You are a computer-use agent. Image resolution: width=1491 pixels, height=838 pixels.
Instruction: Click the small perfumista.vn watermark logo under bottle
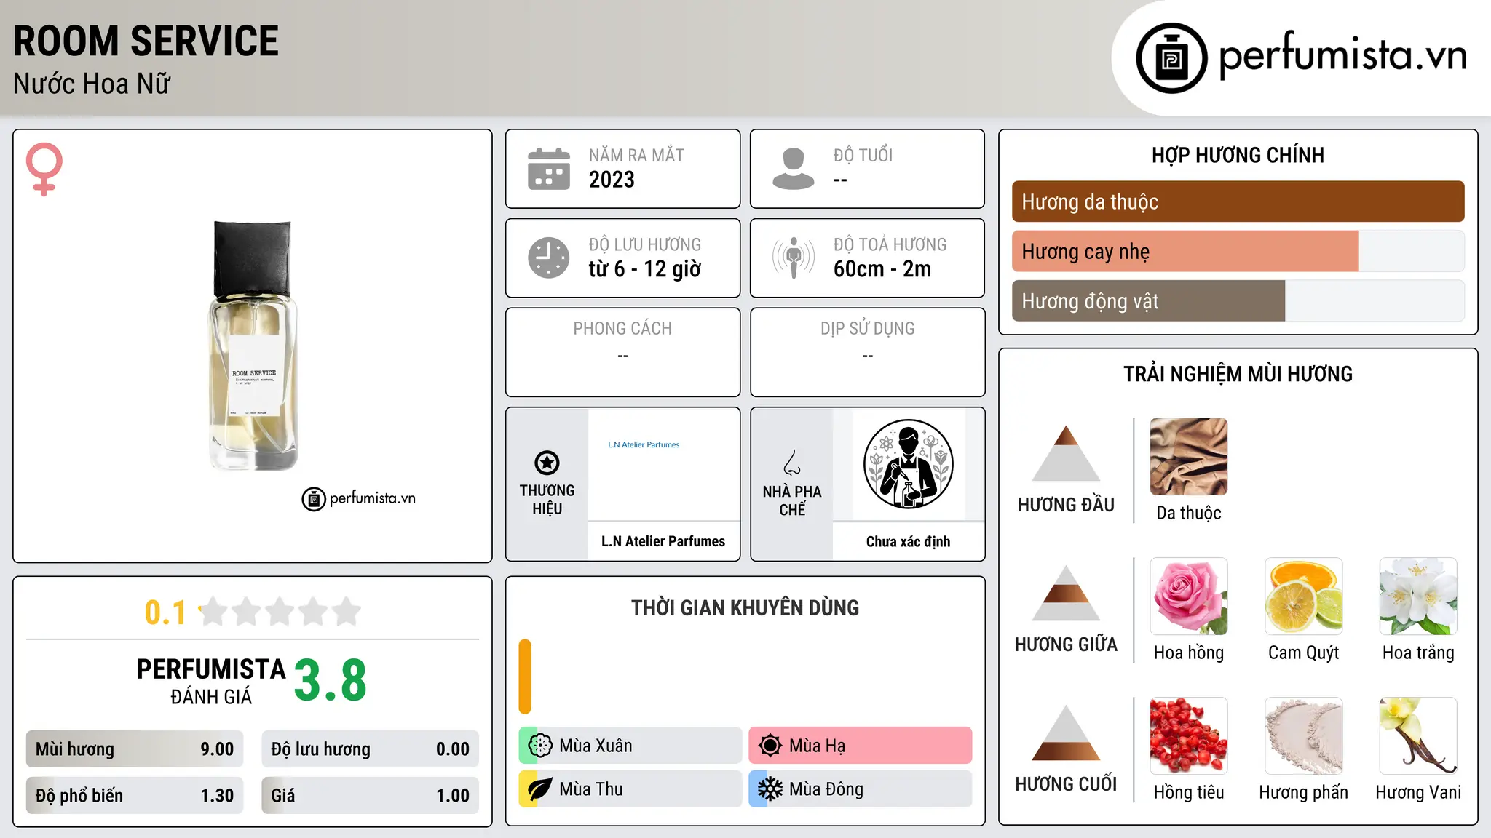359,499
